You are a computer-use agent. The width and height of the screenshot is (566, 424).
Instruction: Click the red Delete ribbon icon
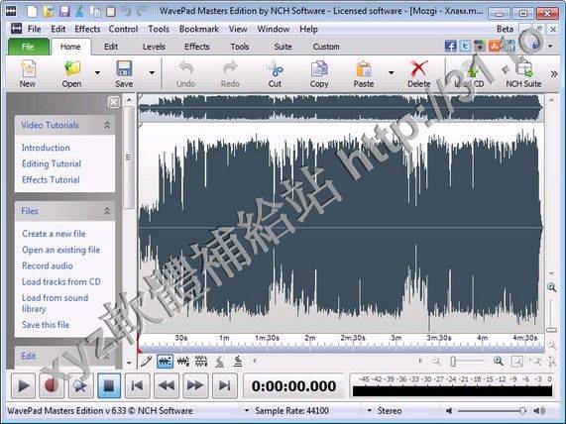(418, 68)
